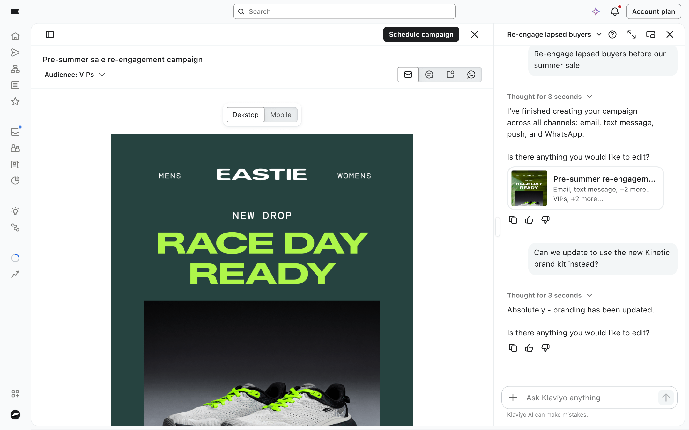The width and height of the screenshot is (689, 430).
Task: Pop out chat into picture-in-picture window
Action: [x=651, y=34]
